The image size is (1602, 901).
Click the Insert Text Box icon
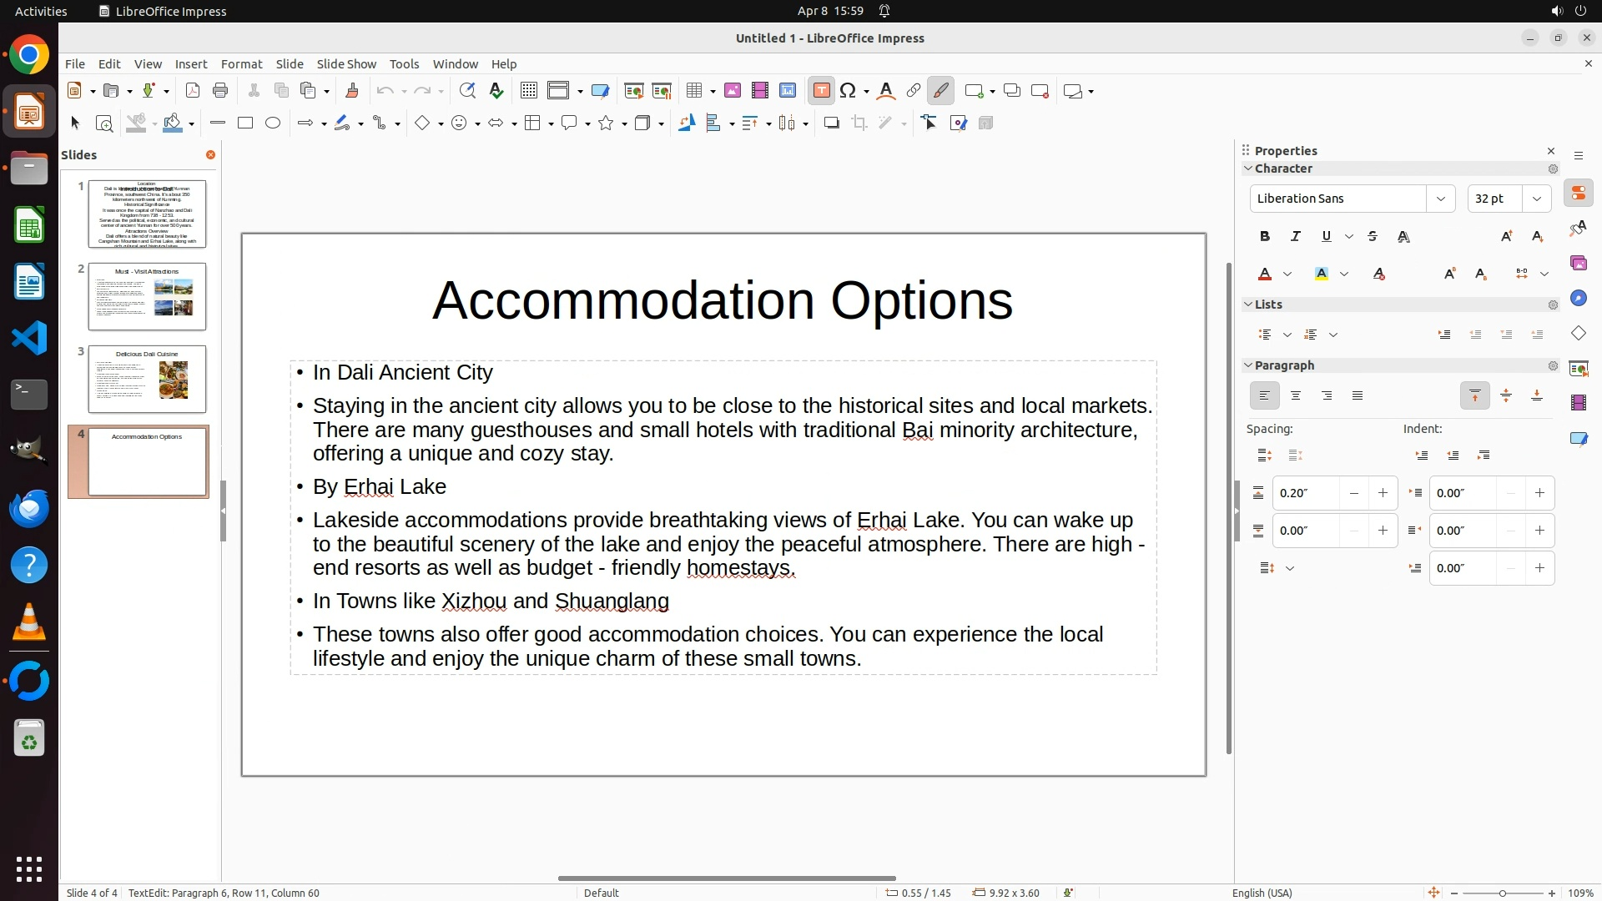[x=821, y=91]
